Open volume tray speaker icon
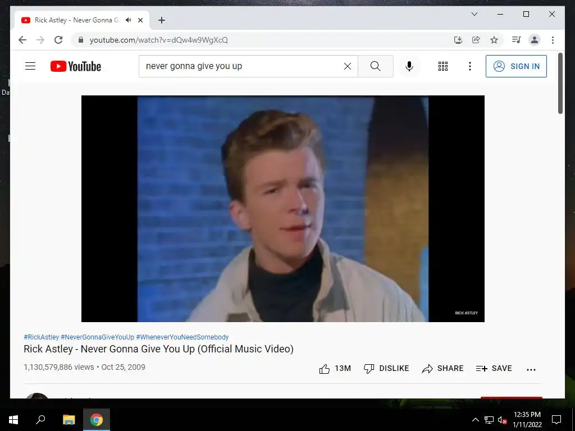This screenshot has height=431, width=575. [x=502, y=420]
